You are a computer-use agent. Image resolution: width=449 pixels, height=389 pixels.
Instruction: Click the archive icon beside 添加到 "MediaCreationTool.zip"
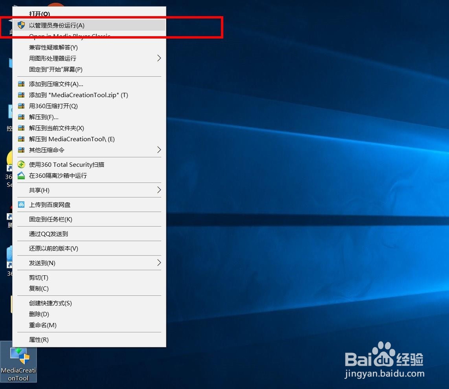coord(21,95)
